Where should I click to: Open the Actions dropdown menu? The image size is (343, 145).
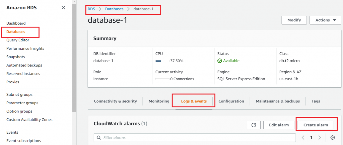coord(326,20)
